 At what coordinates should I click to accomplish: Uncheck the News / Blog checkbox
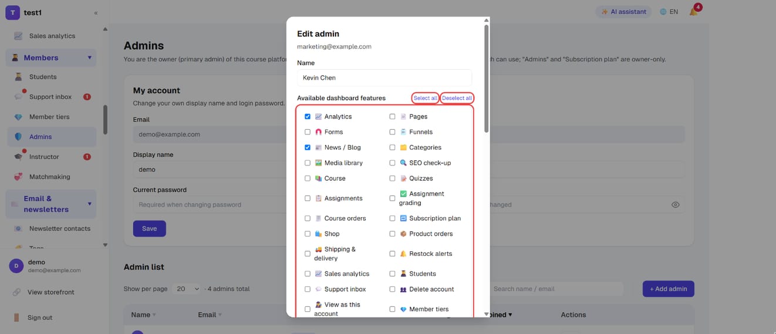308,147
